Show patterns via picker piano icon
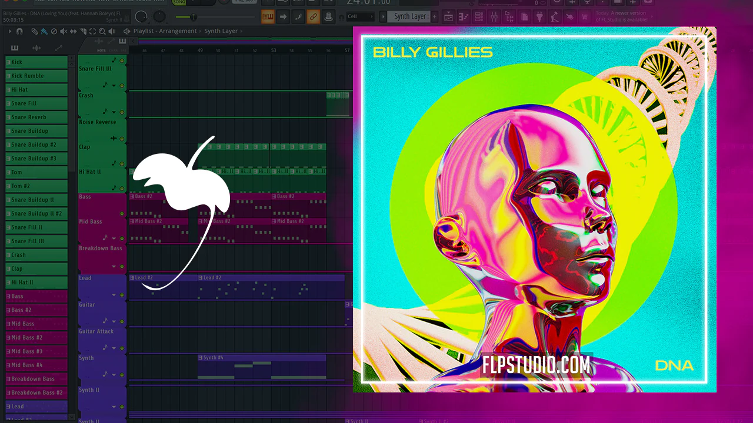Image resolution: width=753 pixels, height=423 pixels. [15, 48]
